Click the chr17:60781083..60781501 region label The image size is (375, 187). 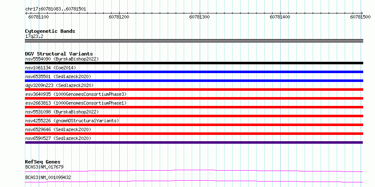[56, 9]
